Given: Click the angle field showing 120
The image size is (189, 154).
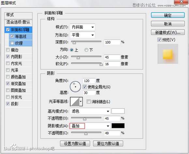Looking at the screenshot, I should coord(89,81).
